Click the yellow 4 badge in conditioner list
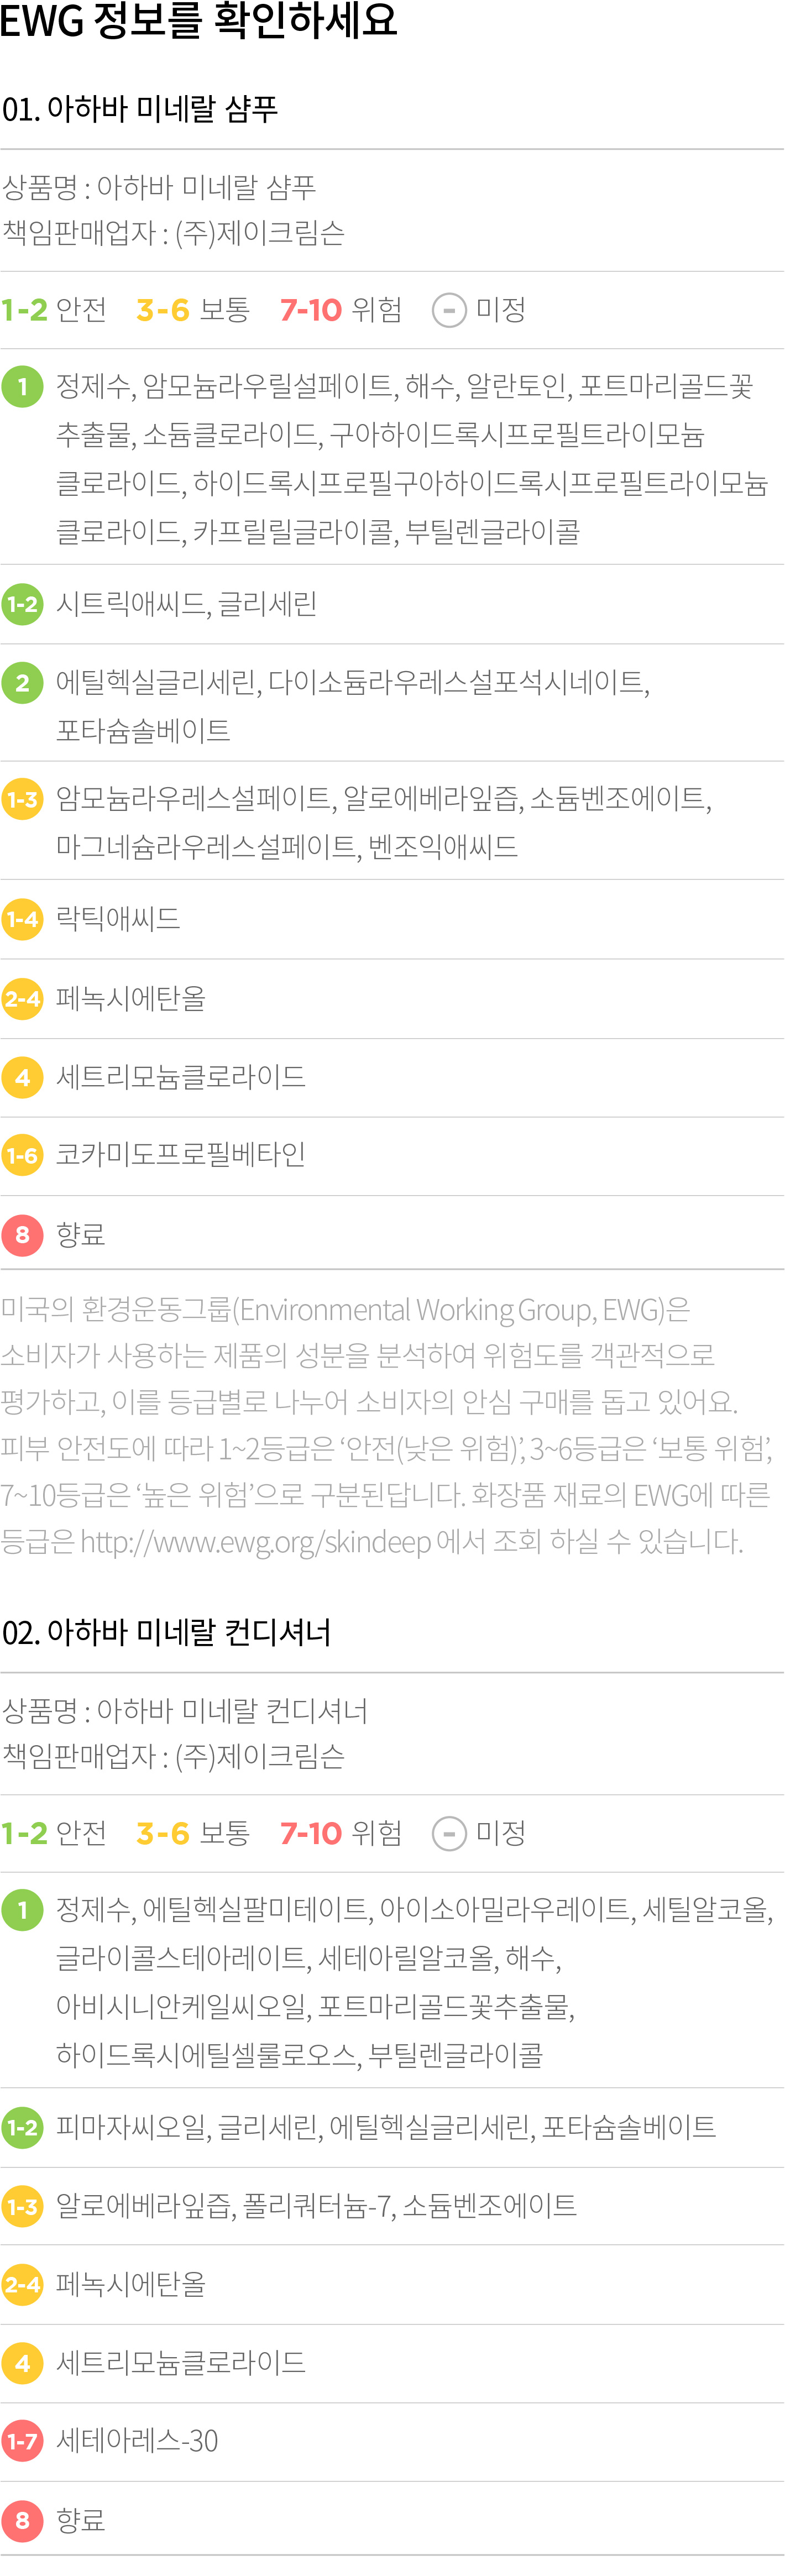Screen dimensions: 785x2576 22,2363
